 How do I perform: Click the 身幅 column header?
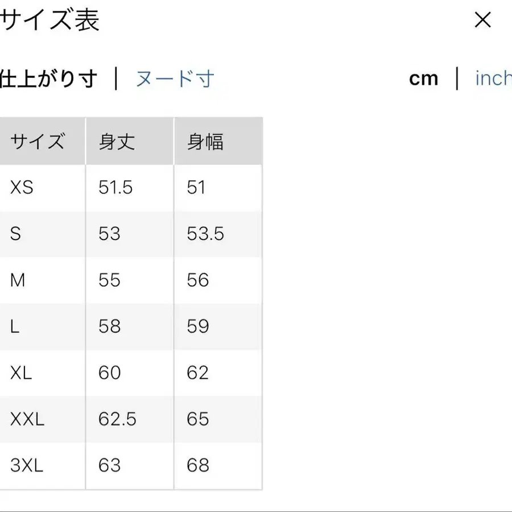(x=205, y=141)
